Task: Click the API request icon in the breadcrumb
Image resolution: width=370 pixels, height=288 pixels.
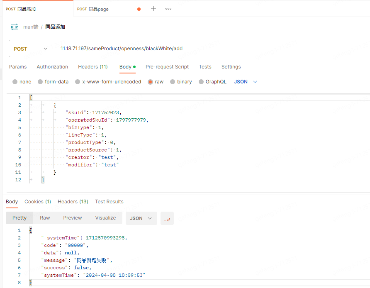Action: point(14,26)
